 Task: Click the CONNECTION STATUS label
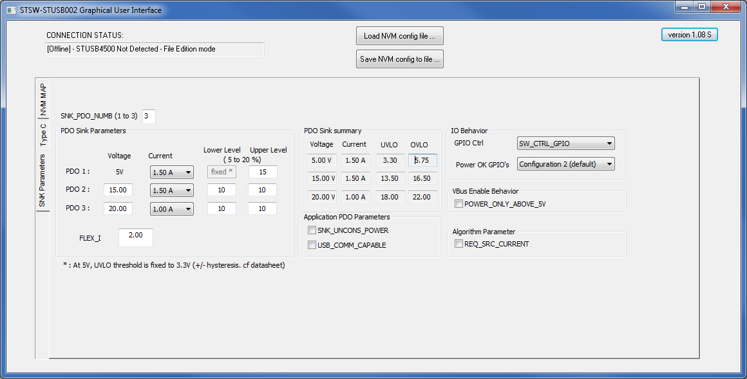(x=85, y=35)
